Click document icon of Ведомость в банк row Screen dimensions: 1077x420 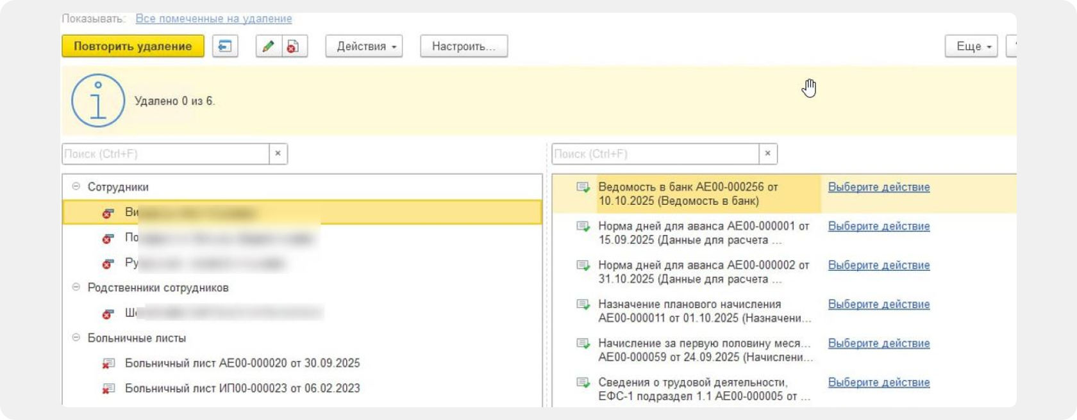[x=583, y=187]
